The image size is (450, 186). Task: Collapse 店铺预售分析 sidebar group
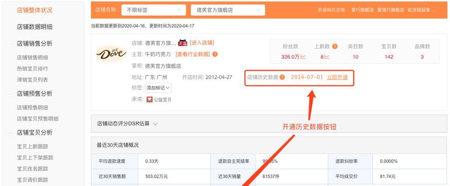click(11, 94)
